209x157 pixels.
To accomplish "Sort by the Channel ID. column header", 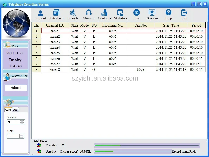I will click(55, 25).
